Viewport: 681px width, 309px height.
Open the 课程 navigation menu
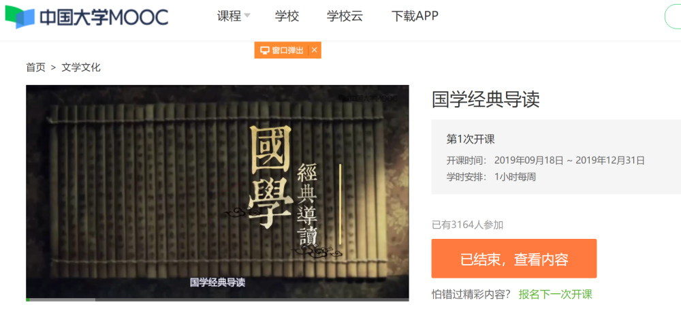[229, 16]
